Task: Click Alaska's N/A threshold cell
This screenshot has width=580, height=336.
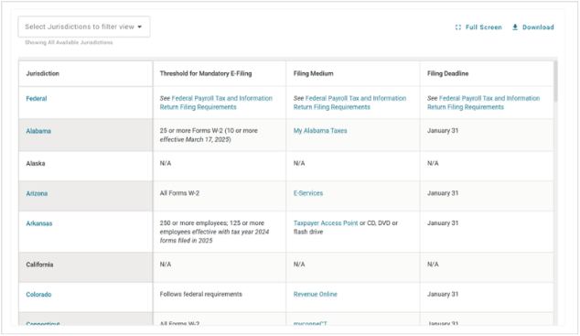Action: 220,166
